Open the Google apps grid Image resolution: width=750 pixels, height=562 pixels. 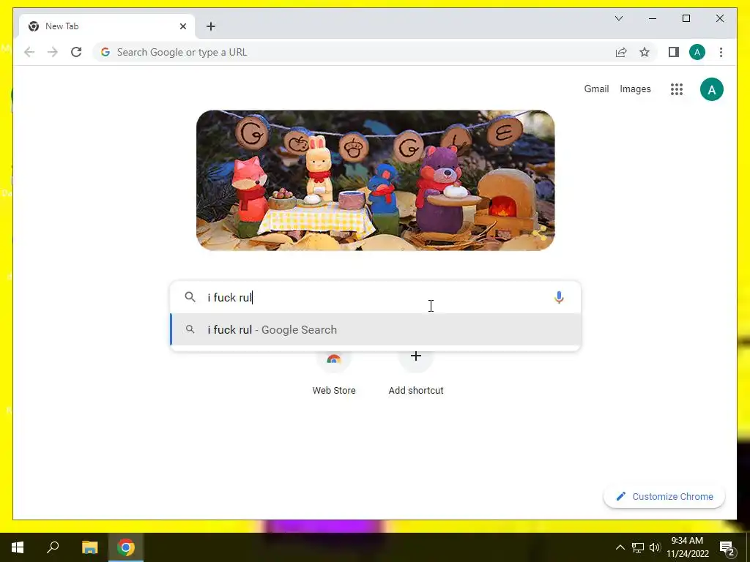(x=676, y=89)
